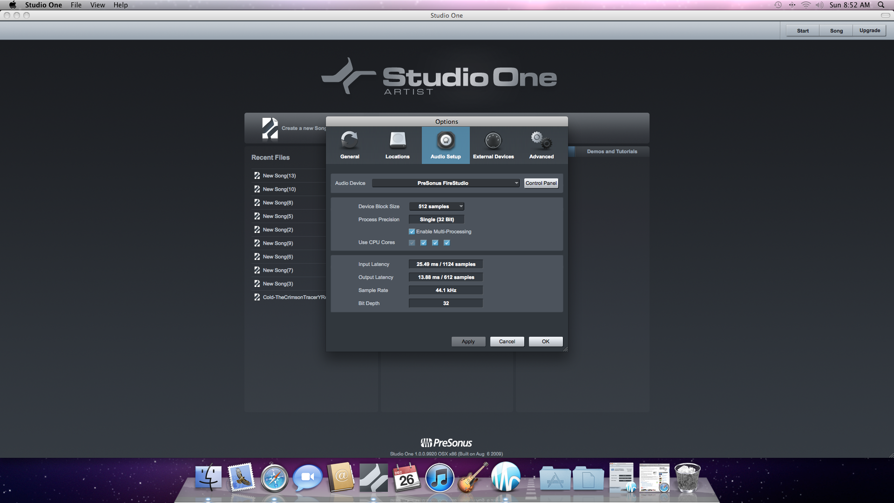
Task: Open the Apple menu
Action: click(x=13, y=5)
